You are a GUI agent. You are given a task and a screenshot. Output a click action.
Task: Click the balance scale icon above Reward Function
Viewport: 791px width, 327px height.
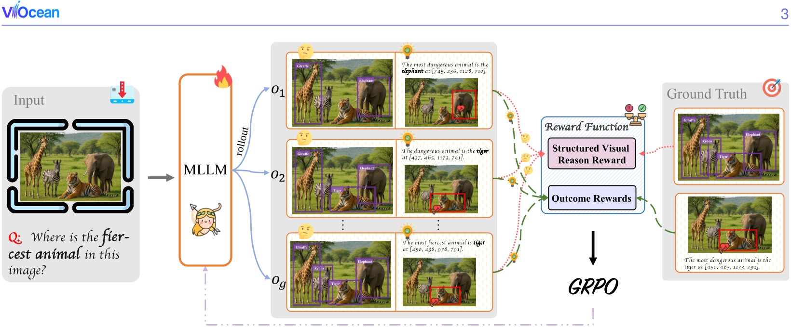(x=635, y=115)
